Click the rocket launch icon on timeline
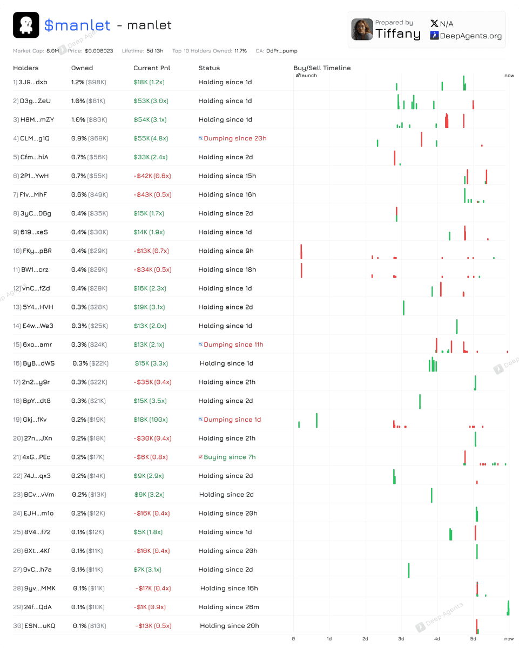The image size is (519, 648). pyautogui.click(x=297, y=76)
